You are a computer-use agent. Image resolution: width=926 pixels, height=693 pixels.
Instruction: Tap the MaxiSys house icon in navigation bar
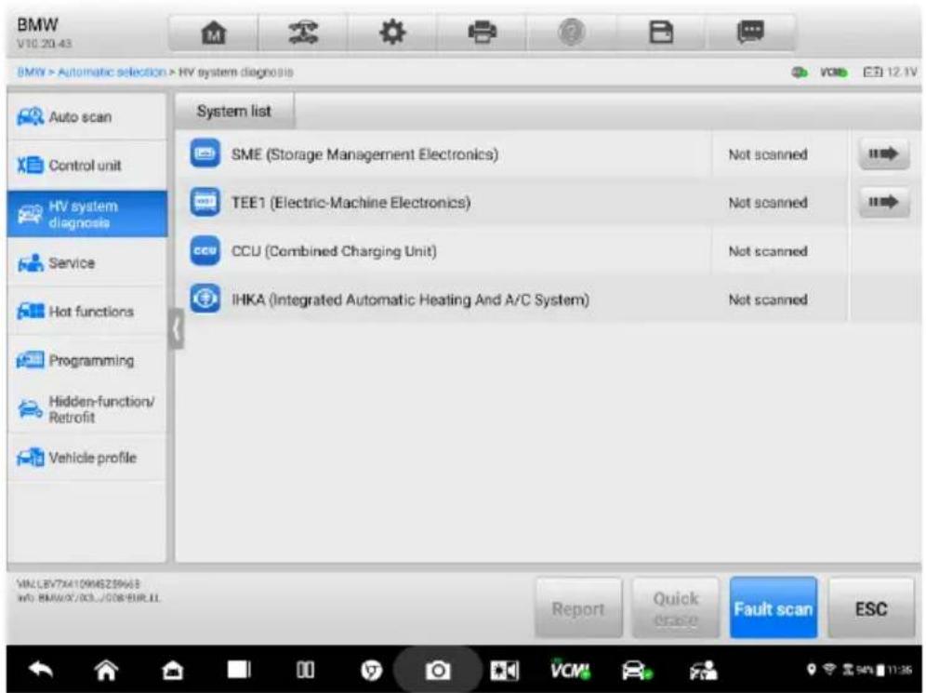172,670
